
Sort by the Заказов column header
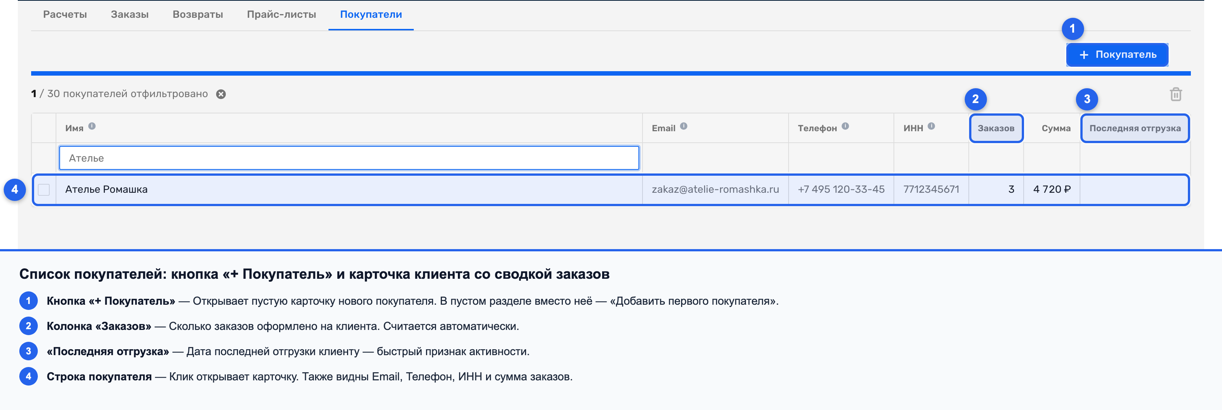(x=996, y=128)
